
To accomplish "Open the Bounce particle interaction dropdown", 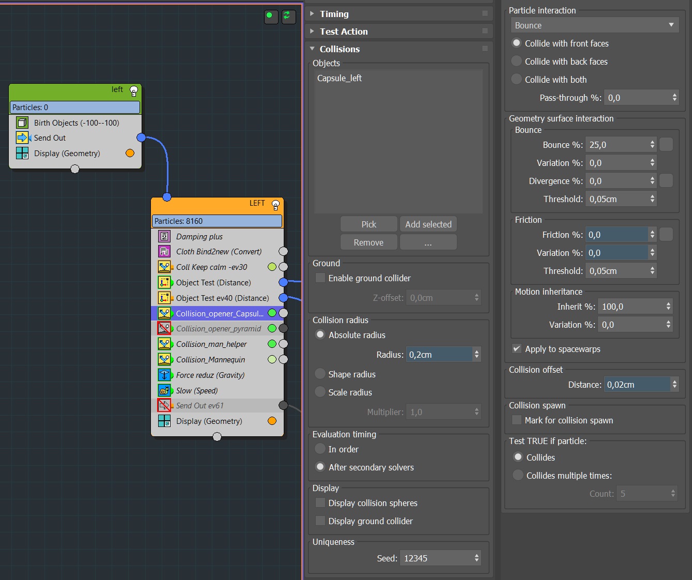I will 594,25.
